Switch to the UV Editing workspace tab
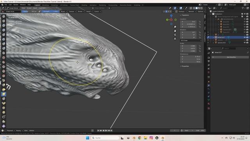Image resolution: width=250 pixels, height=141 pixels. click(64, 5)
